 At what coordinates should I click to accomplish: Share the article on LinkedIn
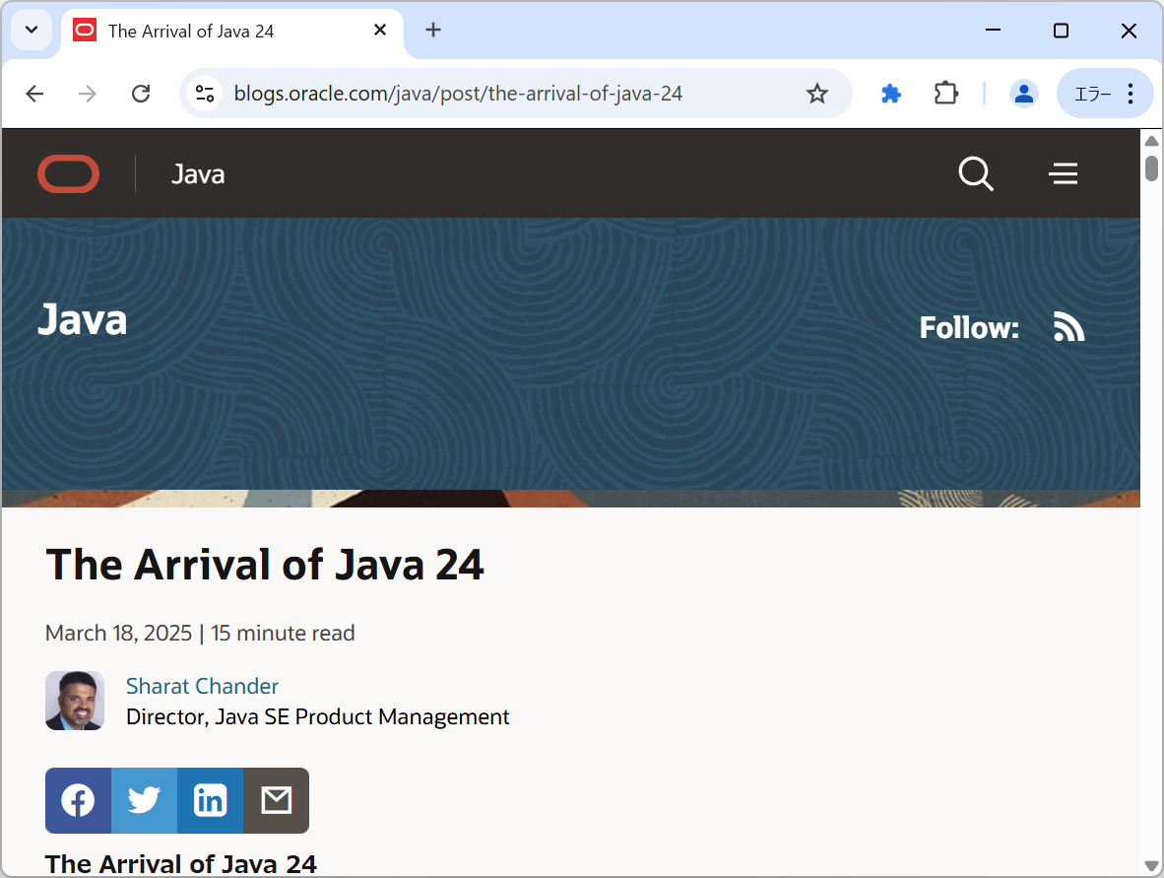point(210,800)
